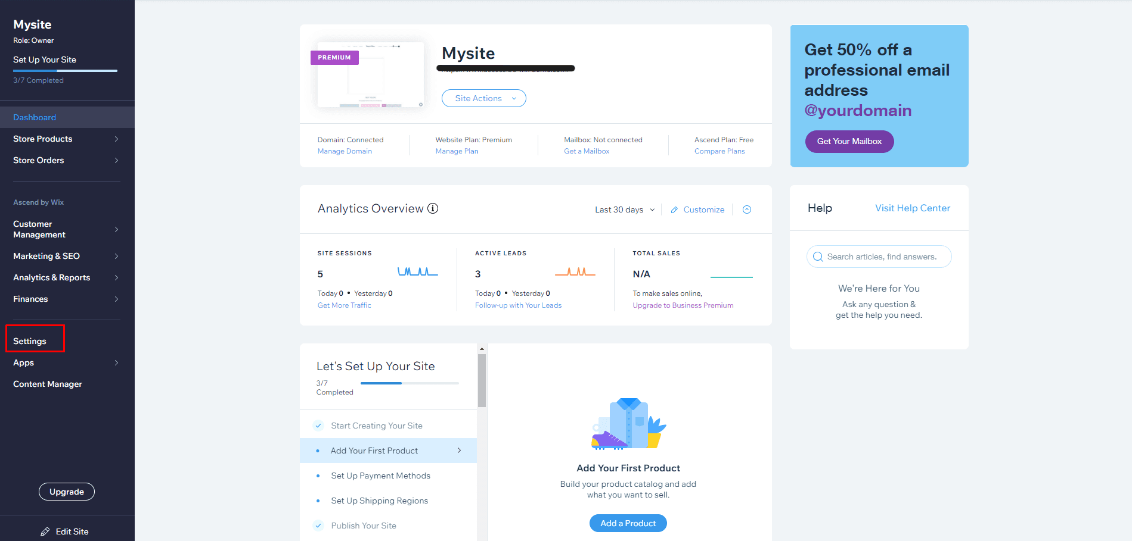The image size is (1132, 541).
Task: Open Store Products menu item
Action: (67, 139)
